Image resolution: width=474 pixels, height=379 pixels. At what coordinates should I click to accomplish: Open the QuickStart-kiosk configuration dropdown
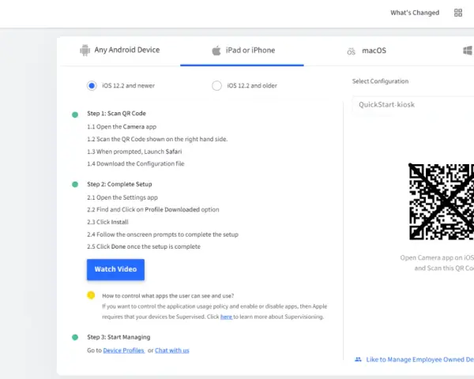click(x=413, y=104)
